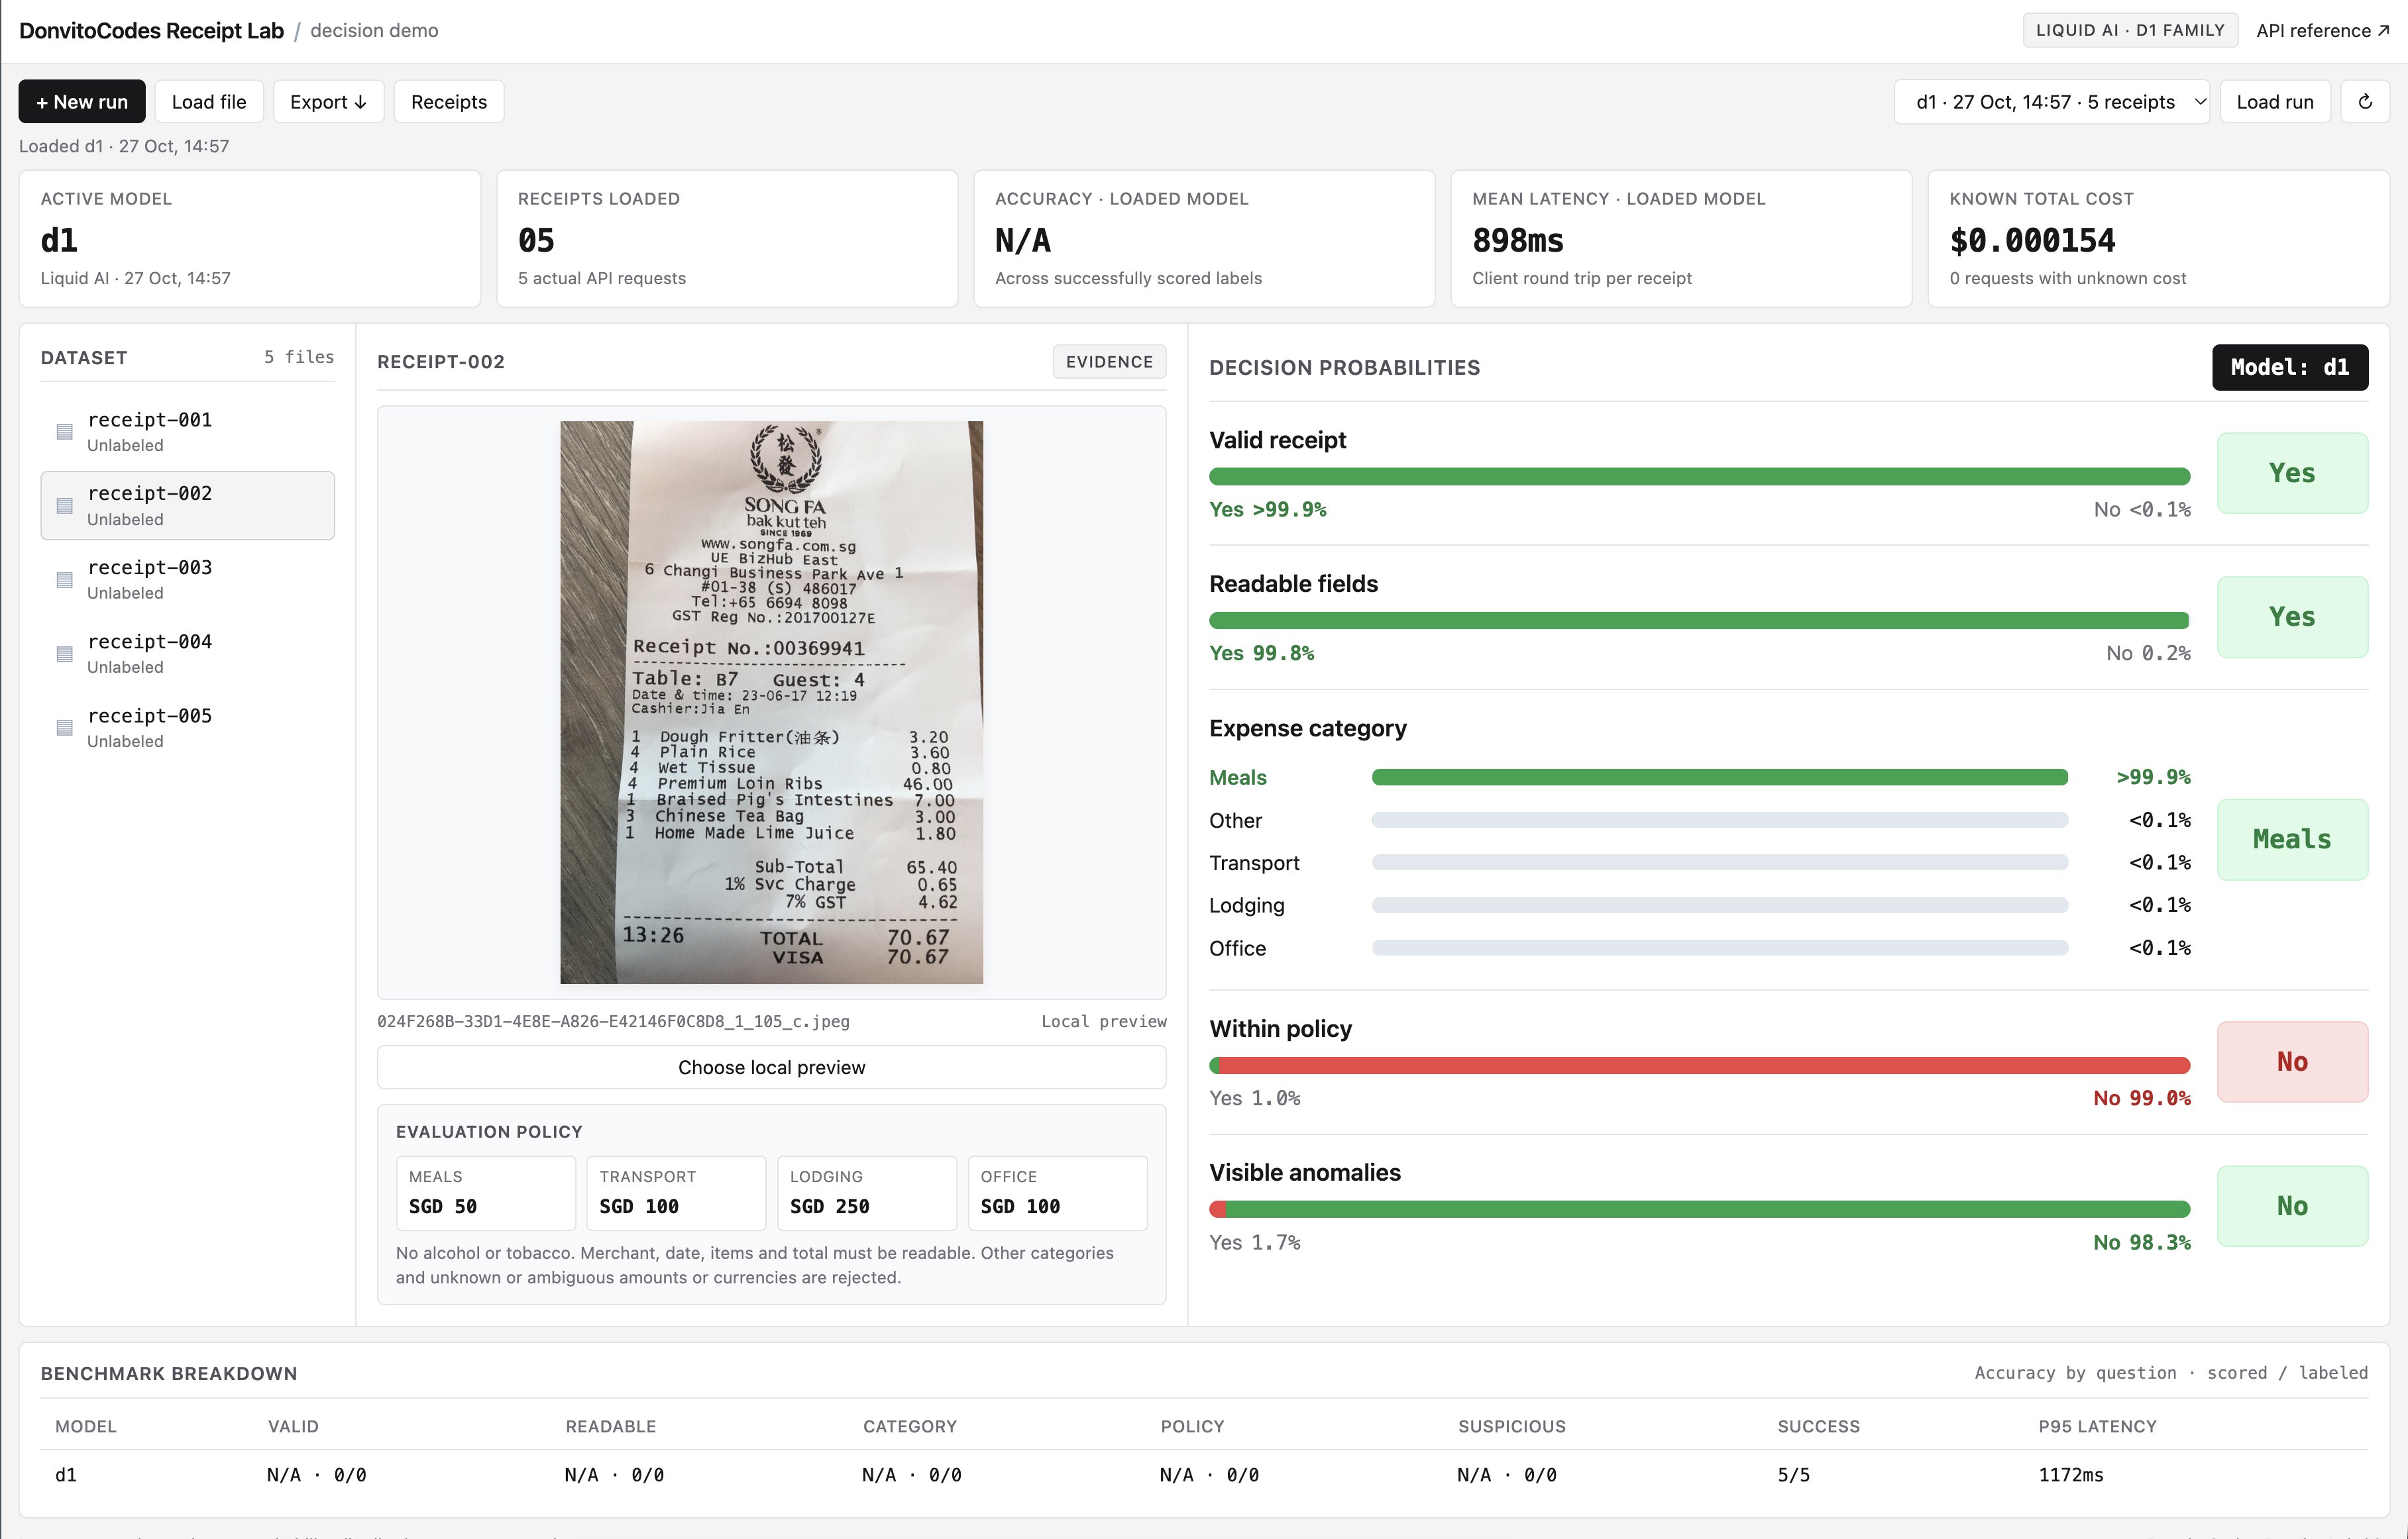
Task: Click the Evidence badge for receipt-002
Action: [x=1109, y=362]
